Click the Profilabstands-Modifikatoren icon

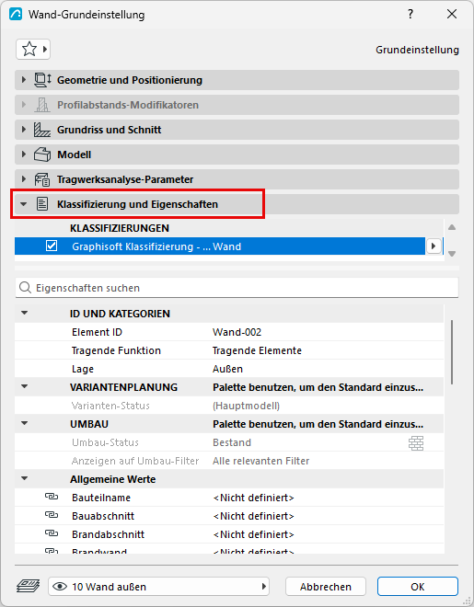click(x=42, y=105)
